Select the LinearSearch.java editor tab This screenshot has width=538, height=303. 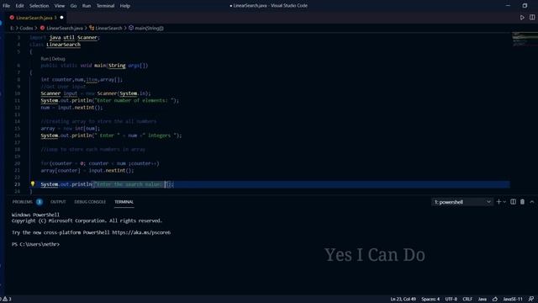(x=34, y=18)
